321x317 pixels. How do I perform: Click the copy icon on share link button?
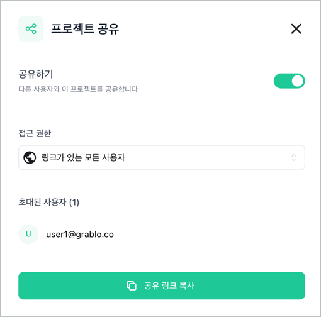point(132,286)
